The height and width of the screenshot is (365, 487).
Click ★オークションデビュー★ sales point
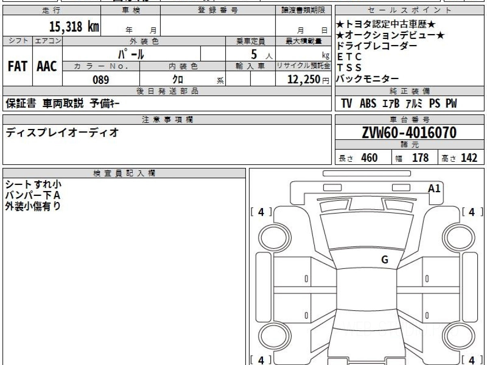click(391, 36)
